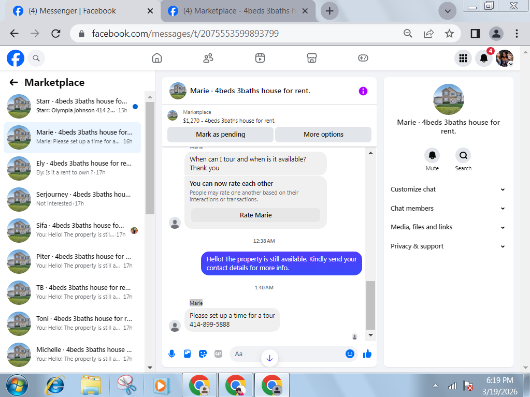
Task: Click the Facebook logo icon
Action: point(16,58)
